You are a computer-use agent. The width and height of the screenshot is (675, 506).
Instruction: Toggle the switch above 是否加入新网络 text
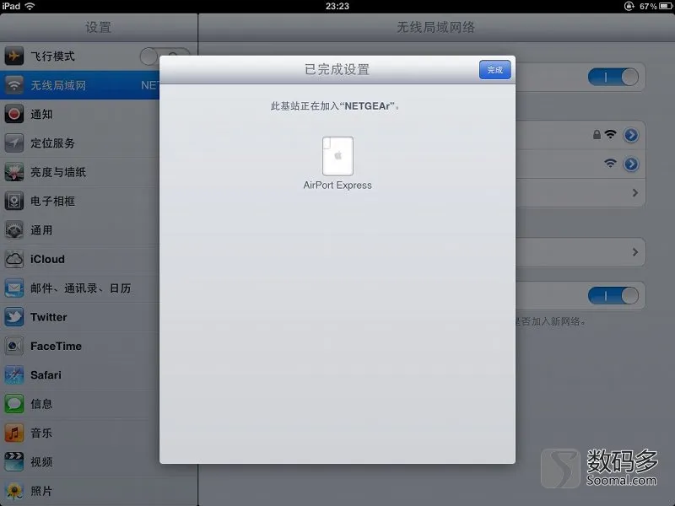point(613,296)
